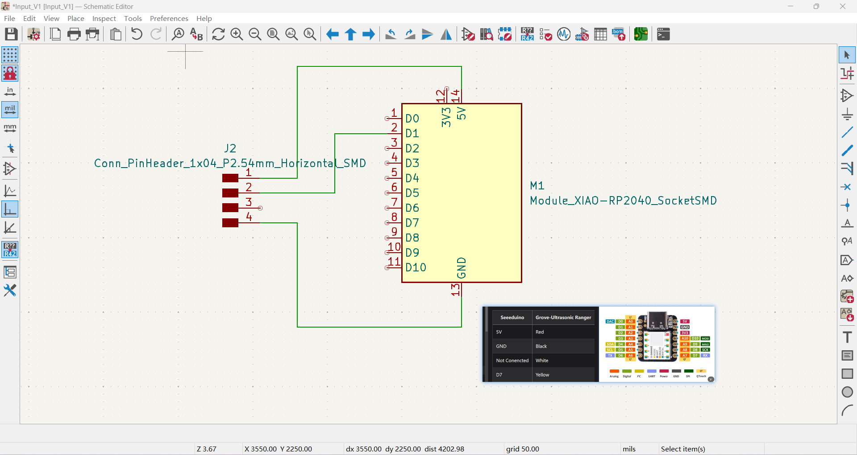Open Page Settings icon
The width and height of the screenshot is (857, 455).
coord(55,34)
